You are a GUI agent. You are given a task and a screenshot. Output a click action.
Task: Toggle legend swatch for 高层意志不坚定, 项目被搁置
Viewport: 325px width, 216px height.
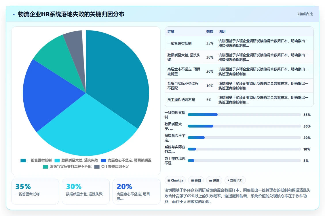[103, 160]
